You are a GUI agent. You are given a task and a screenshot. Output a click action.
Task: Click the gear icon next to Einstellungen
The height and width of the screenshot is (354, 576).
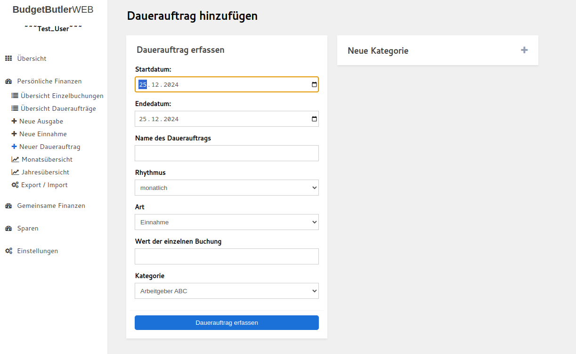coord(8,250)
